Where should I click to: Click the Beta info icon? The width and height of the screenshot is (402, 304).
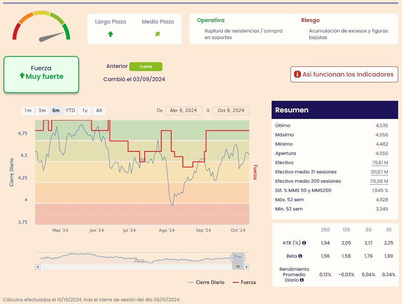click(x=300, y=256)
